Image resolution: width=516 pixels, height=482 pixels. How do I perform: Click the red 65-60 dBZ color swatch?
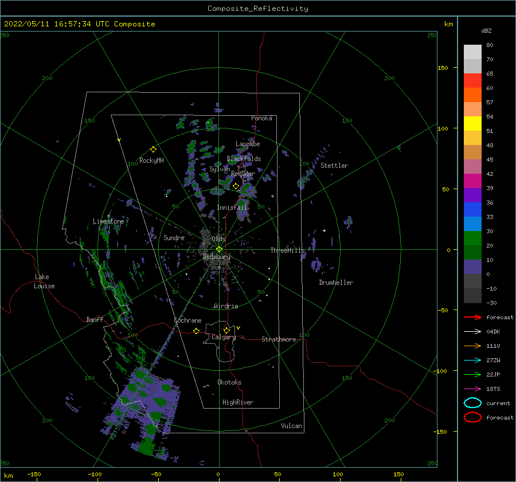[472, 81]
